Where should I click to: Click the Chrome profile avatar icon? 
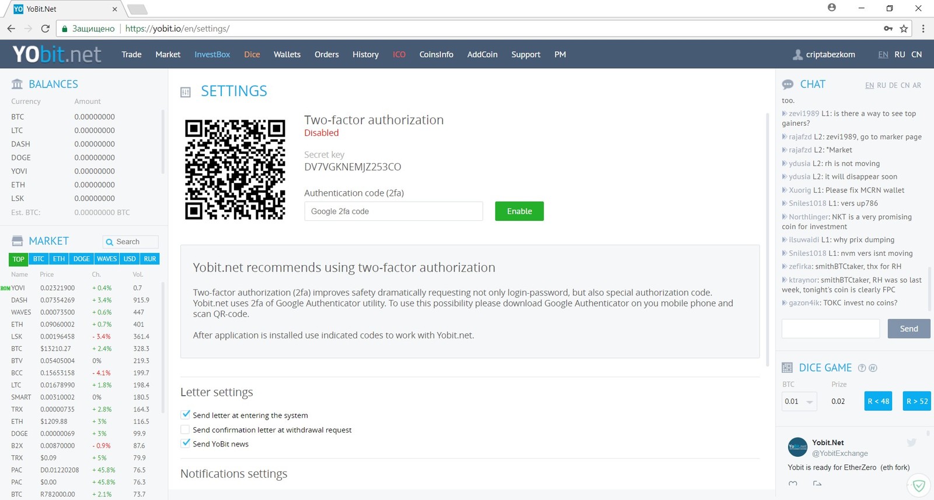(x=832, y=8)
